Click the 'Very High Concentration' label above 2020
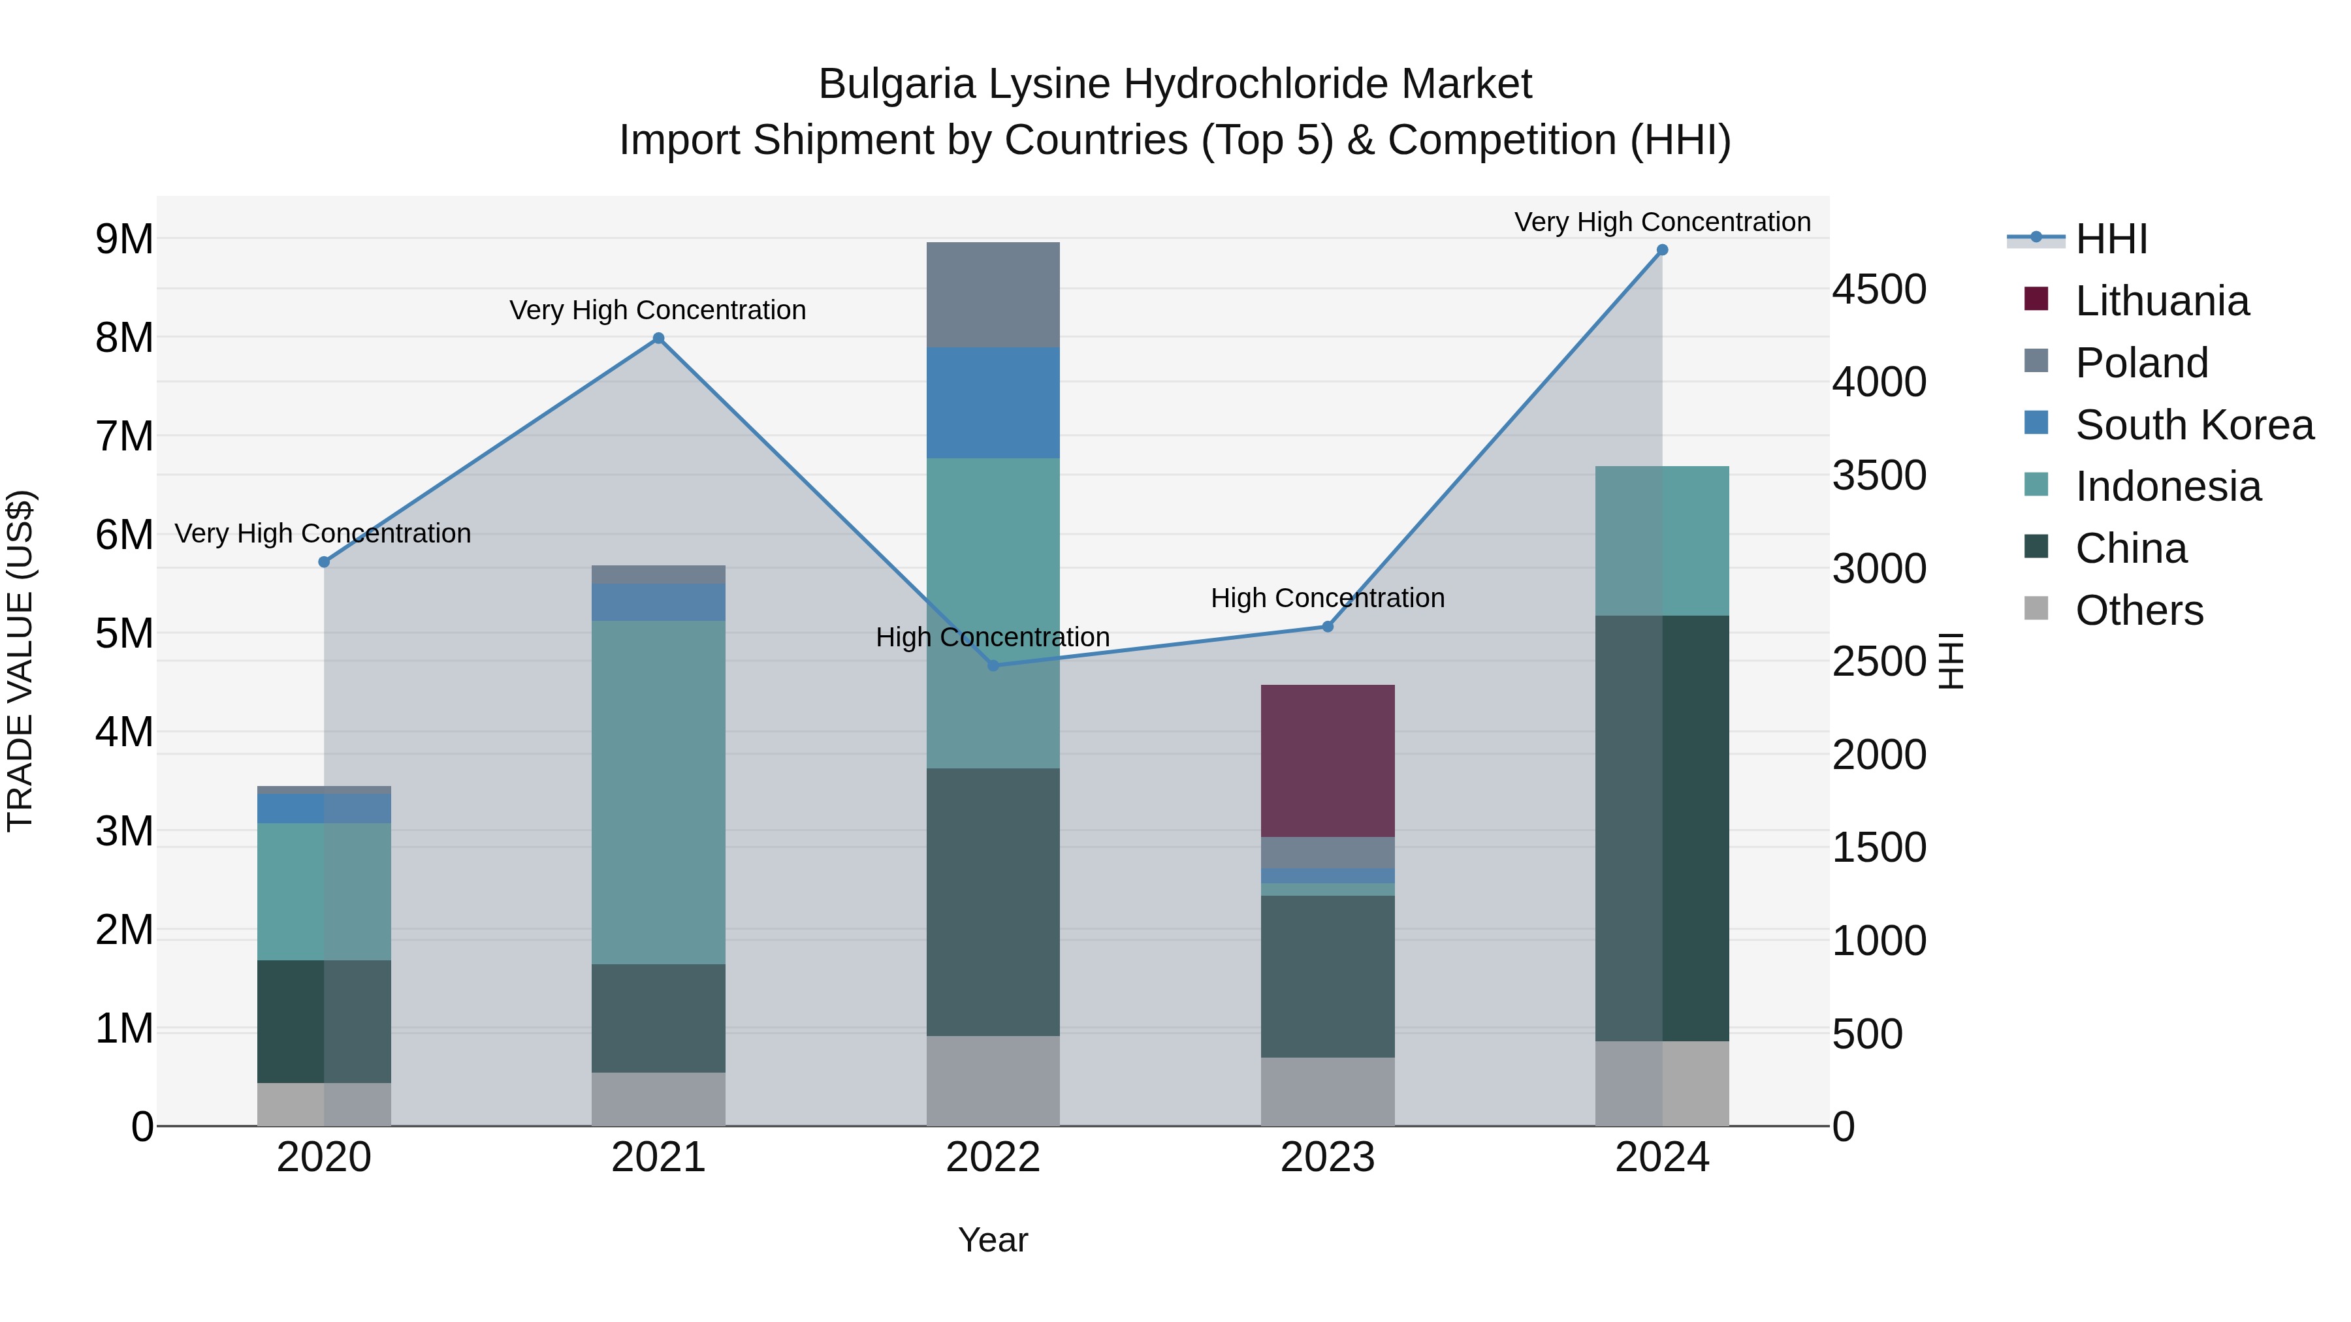2351x1322 pixels. [x=323, y=534]
